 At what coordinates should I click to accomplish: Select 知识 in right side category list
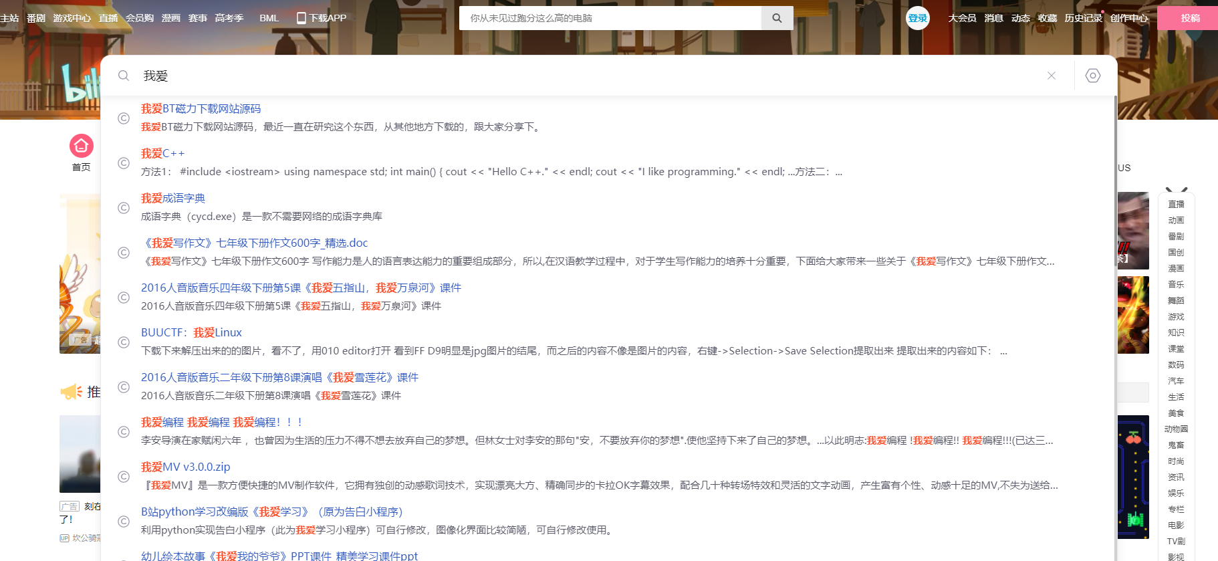pos(1176,332)
